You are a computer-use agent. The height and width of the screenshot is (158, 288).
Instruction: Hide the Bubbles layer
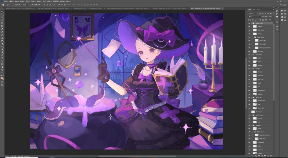(249, 65)
